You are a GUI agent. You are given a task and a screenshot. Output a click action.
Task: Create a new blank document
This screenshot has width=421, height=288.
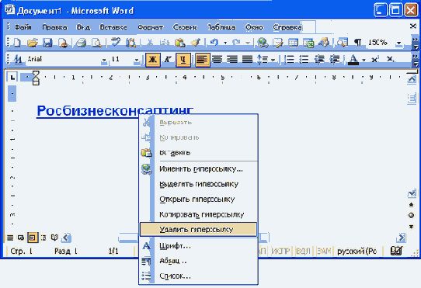(x=17, y=43)
